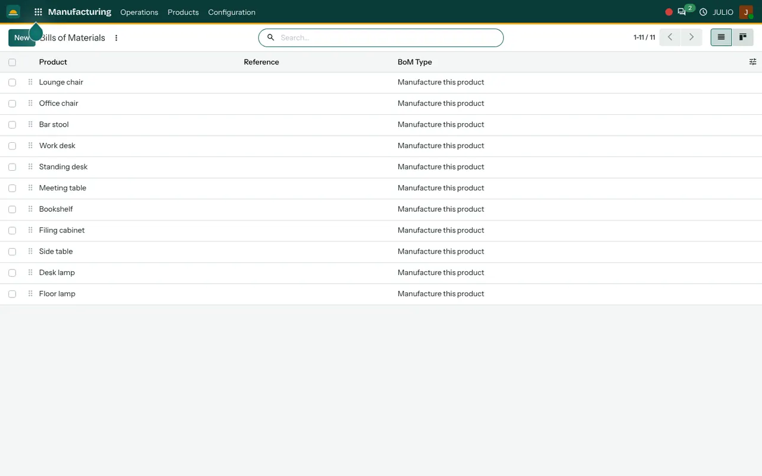This screenshot has height=476, width=762.
Task: Click Bills of Materials breadcrumb title
Action: 73,37
